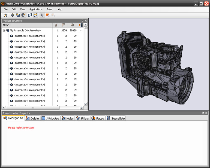Viewport: 210px width, 168px height.
Task: Pin the Product Structure panel
Action: point(82,20)
